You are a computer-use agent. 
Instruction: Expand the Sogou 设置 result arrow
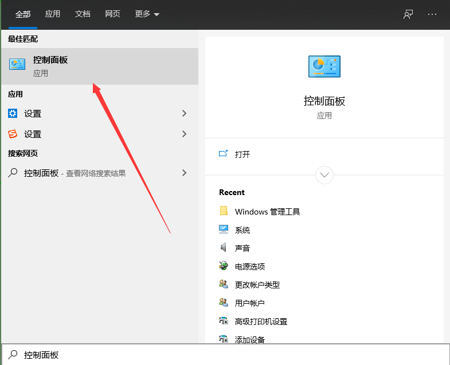pos(184,134)
